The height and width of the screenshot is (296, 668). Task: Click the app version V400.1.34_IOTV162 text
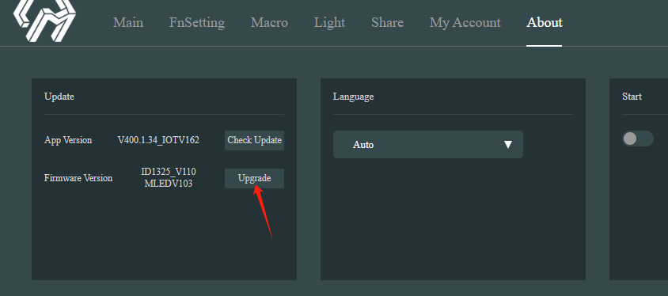(x=158, y=140)
